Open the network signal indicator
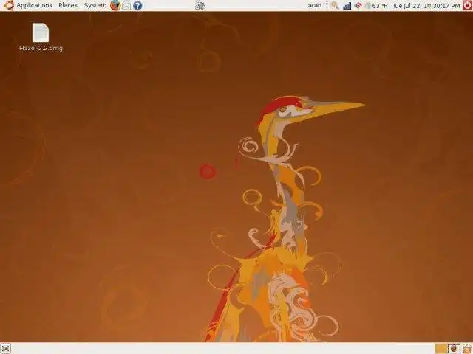This screenshot has width=473, height=354. tap(347, 6)
